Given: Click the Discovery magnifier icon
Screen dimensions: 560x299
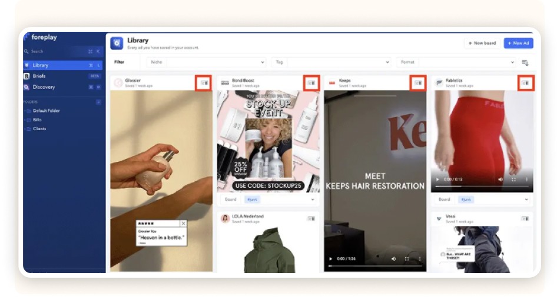Looking at the screenshot, I should [26, 87].
